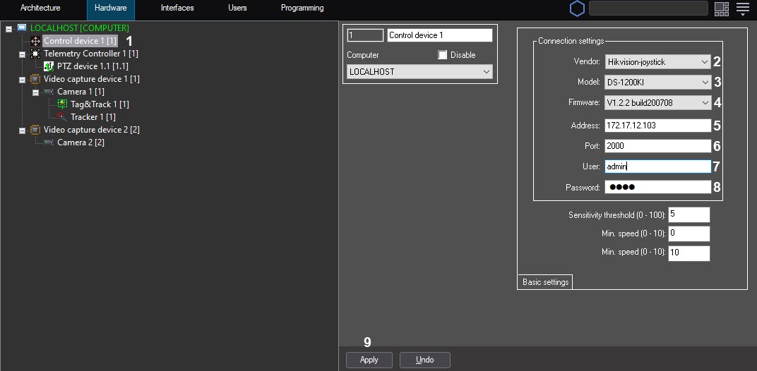757x371 pixels.
Task: Open the Model DS-1200KI dropdown
Action: (x=657, y=83)
